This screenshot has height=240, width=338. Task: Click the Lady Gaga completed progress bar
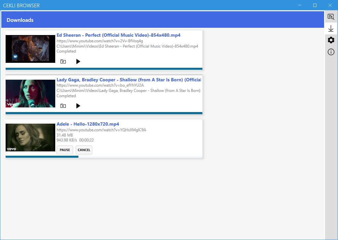click(104, 113)
